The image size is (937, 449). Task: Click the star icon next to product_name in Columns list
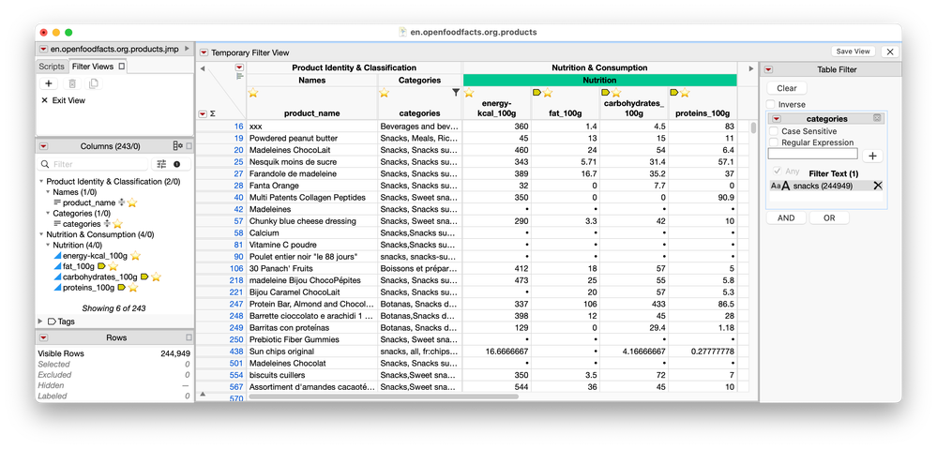tap(132, 202)
